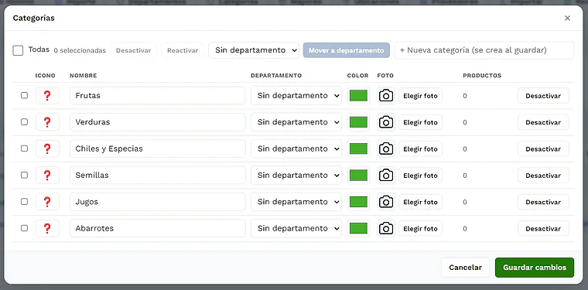Deactivate the Semillas category
This screenshot has width=588, height=290.
point(543,176)
